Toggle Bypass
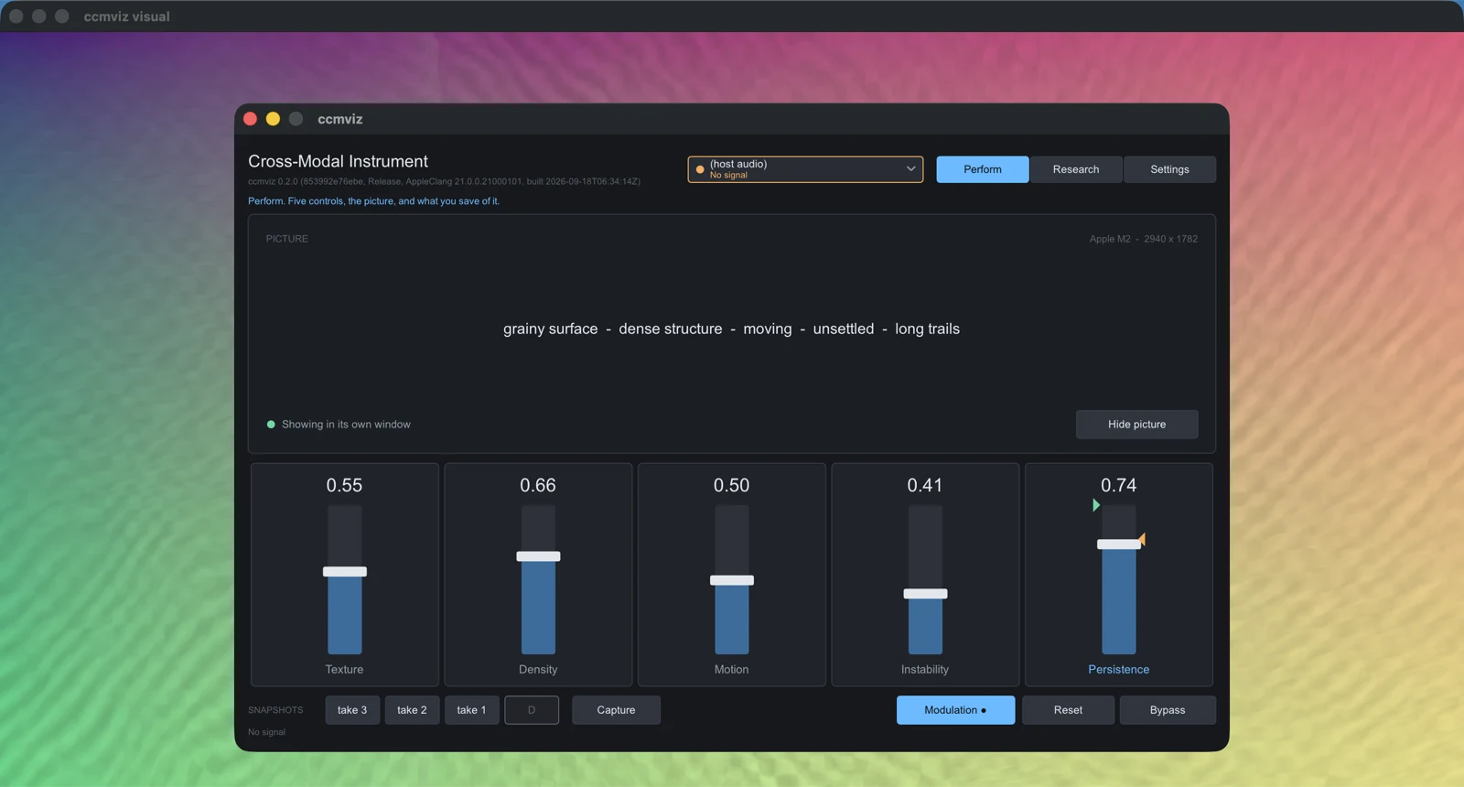This screenshot has width=1464, height=787. click(1168, 710)
